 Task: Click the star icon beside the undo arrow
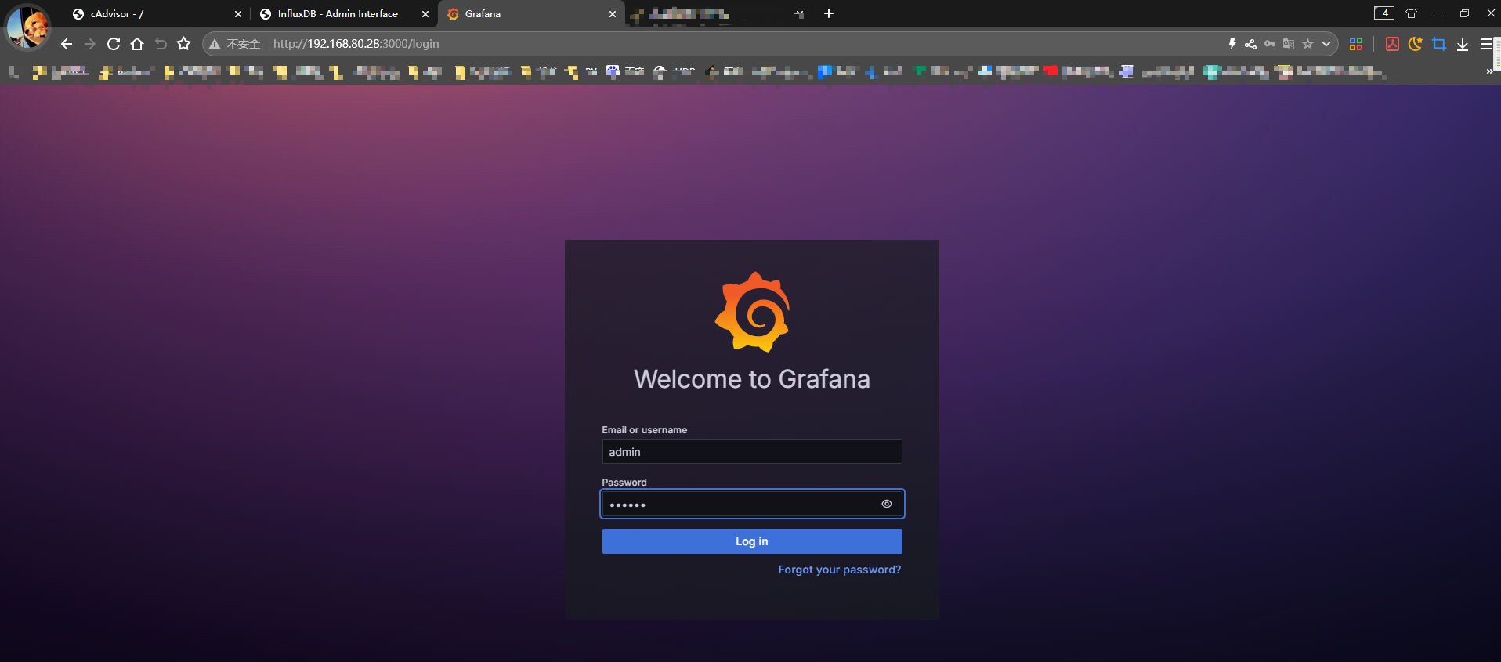point(184,44)
